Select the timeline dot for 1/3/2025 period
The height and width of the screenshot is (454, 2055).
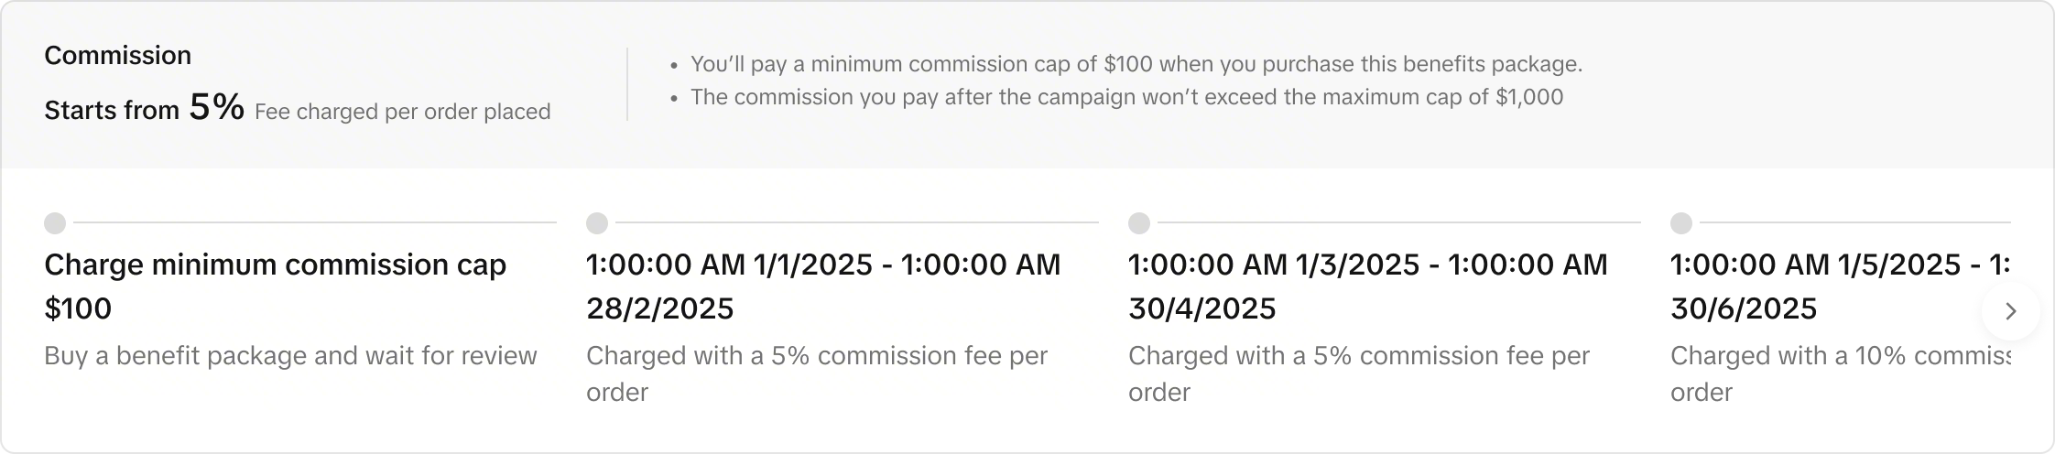pyautogui.click(x=1139, y=223)
